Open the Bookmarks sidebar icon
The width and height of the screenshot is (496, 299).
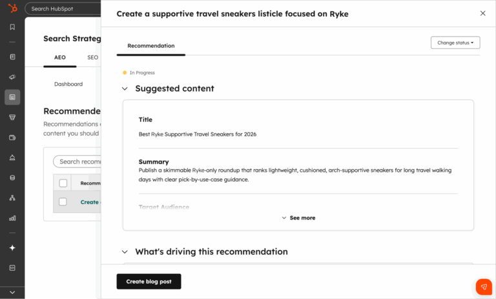[12, 27]
